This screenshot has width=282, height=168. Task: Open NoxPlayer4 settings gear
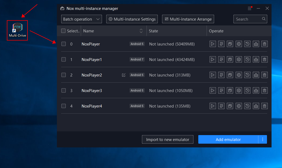(x=239, y=106)
